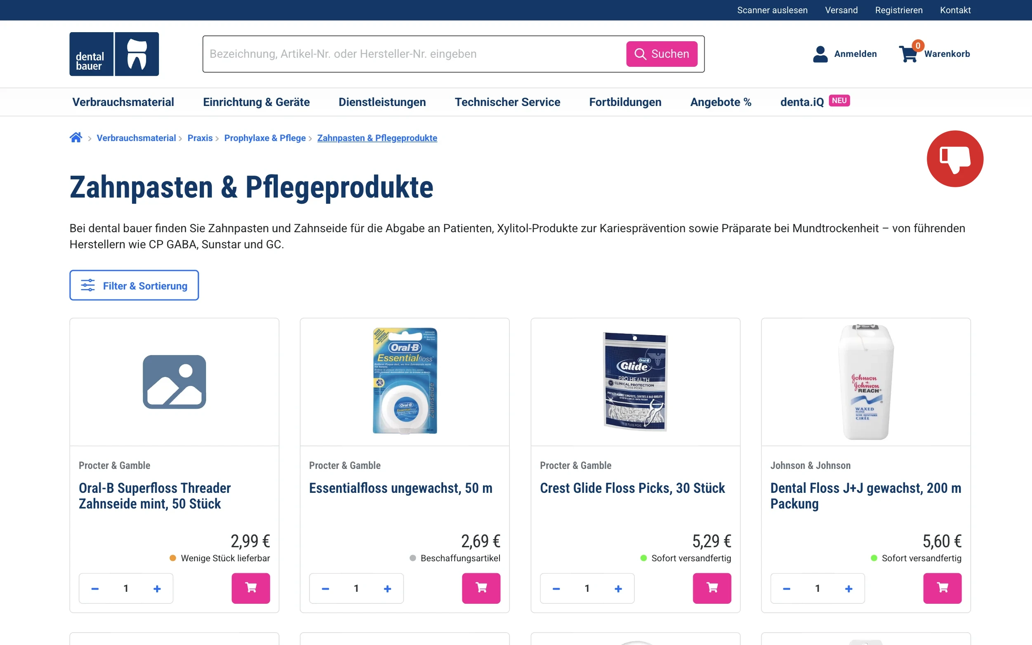The image size is (1032, 645).
Task: Open Dental Floss J+J gewachst title
Action: 866,496
